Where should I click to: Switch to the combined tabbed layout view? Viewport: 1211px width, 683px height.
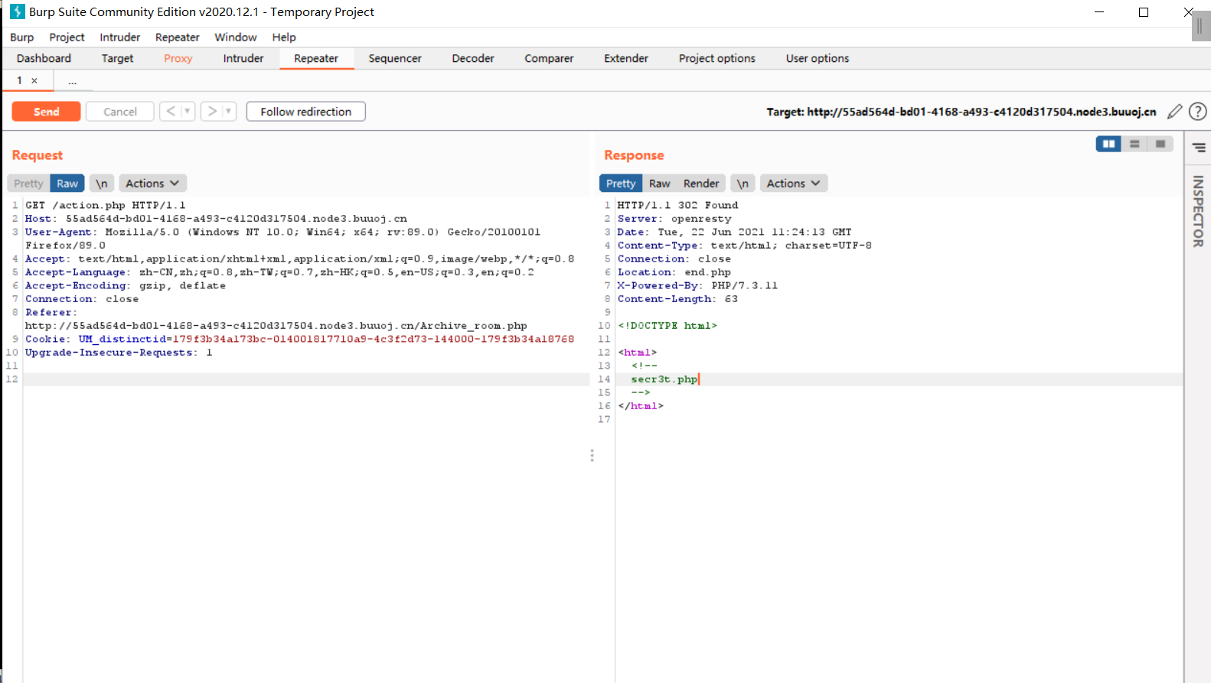tap(1160, 144)
